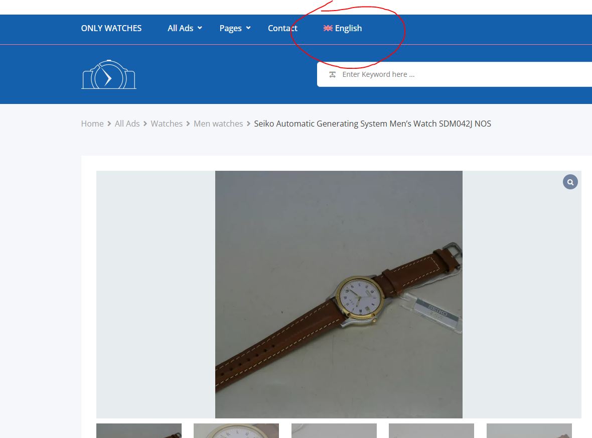This screenshot has width=592, height=438.
Task: Expand the Pages dropdown chevron
Action: [248, 28]
